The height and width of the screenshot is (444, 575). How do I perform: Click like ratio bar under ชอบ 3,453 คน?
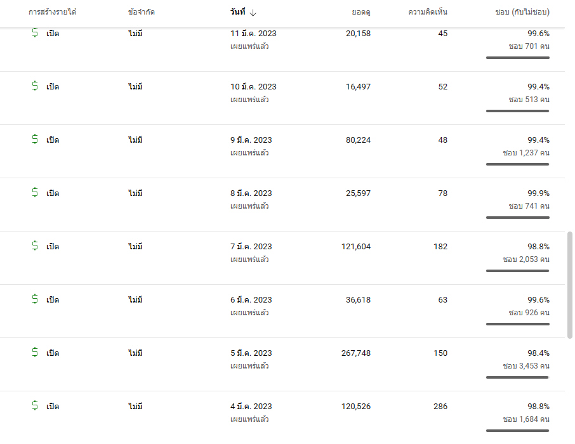pos(517,377)
